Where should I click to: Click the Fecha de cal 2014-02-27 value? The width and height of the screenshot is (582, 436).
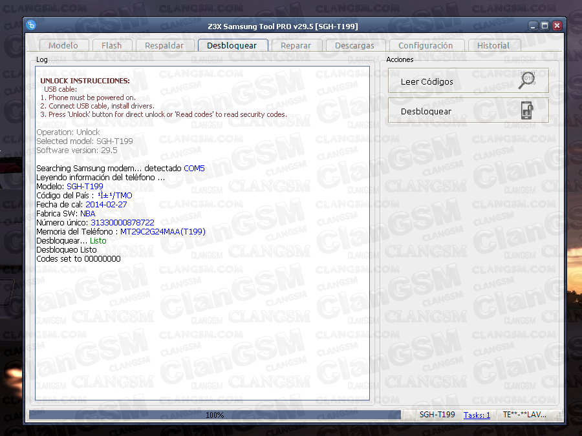[x=106, y=205]
